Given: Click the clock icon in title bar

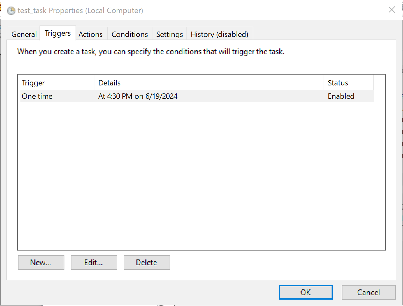Looking at the screenshot, I should (x=11, y=11).
